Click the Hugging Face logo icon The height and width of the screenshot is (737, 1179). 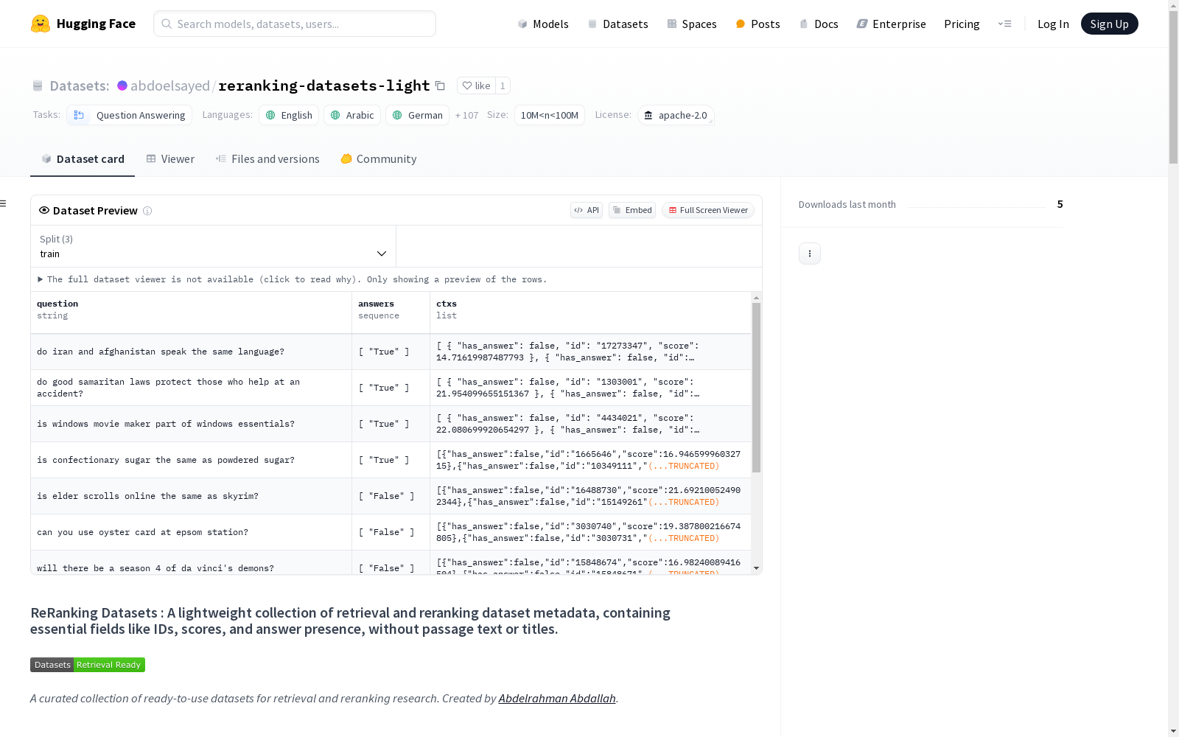click(x=41, y=24)
